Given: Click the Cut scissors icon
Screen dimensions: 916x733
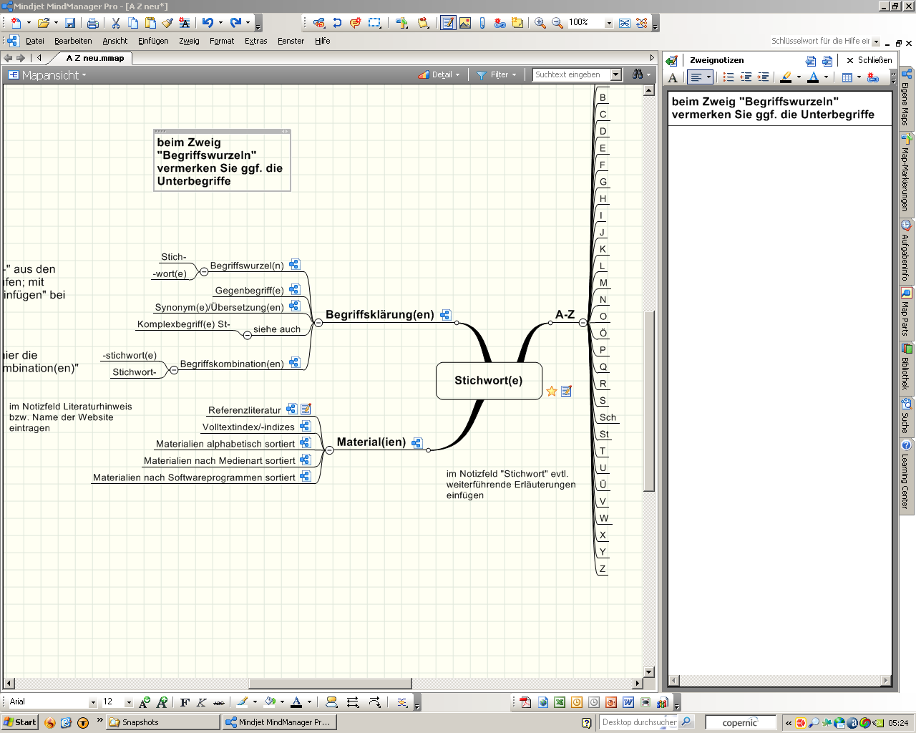Looking at the screenshot, I should 116,23.
